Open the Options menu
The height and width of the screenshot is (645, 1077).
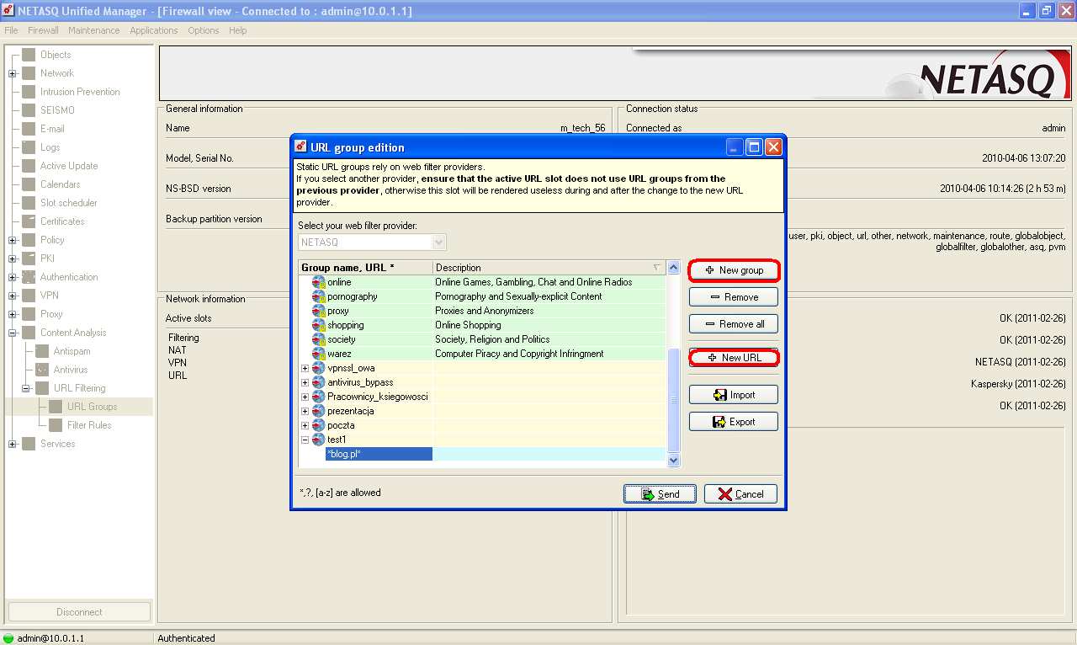(x=204, y=30)
